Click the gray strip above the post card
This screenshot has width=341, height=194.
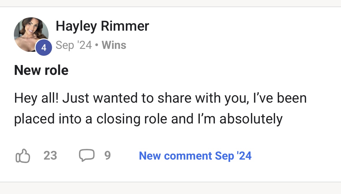point(170,3)
